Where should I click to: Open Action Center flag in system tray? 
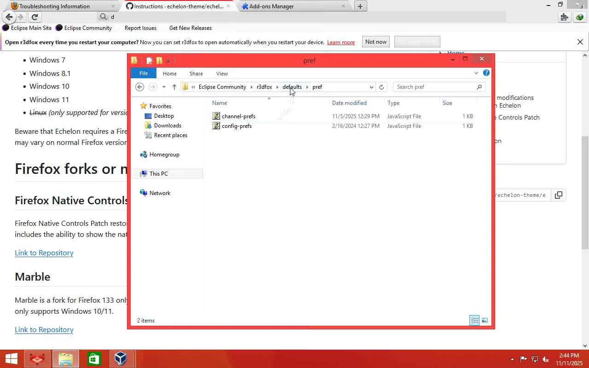pyautogui.click(x=524, y=359)
